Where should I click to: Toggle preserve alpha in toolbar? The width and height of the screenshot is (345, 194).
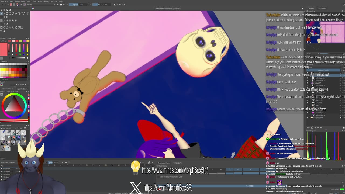coord(61,5)
